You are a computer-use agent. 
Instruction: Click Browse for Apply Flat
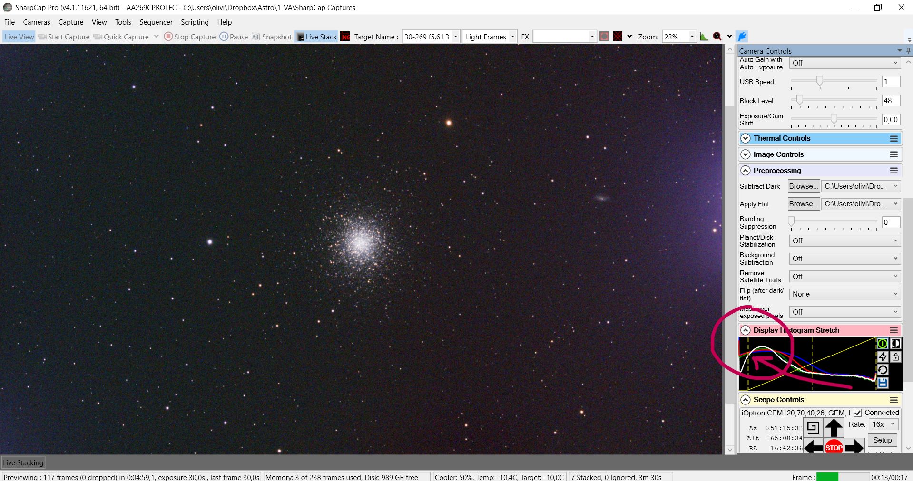(804, 204)
